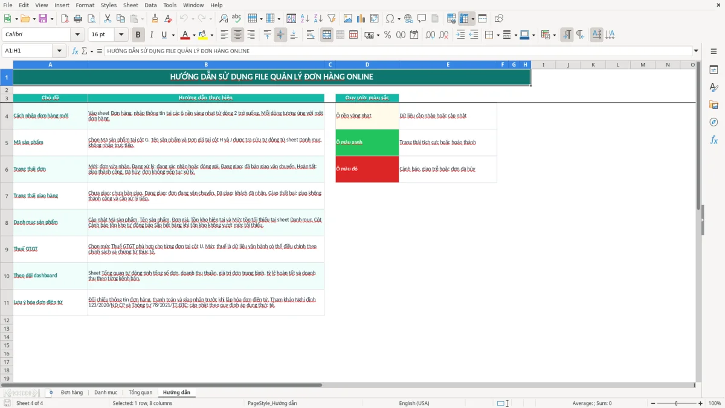The image size is (725, 408).
Task: Click the Select Function sigma button
Action: pyautogui.click(x=85, y=51)
